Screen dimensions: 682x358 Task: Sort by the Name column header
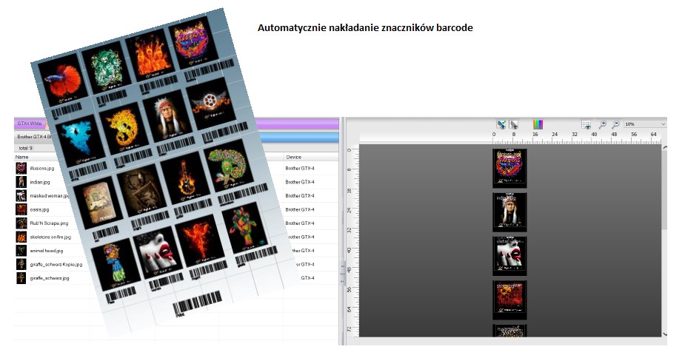(21, 157)
